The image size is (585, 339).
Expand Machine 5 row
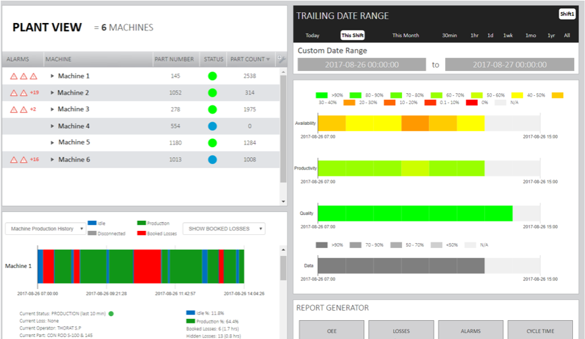coord(52,142)
